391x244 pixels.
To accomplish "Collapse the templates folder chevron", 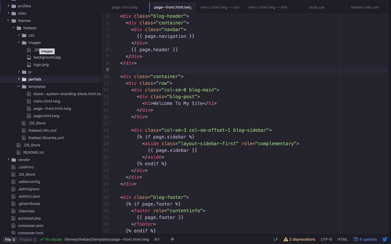I will point(19,86).
